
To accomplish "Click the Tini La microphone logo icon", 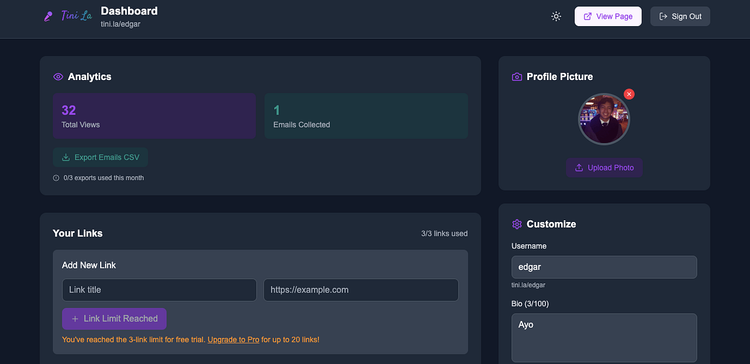I will point(49,16).
